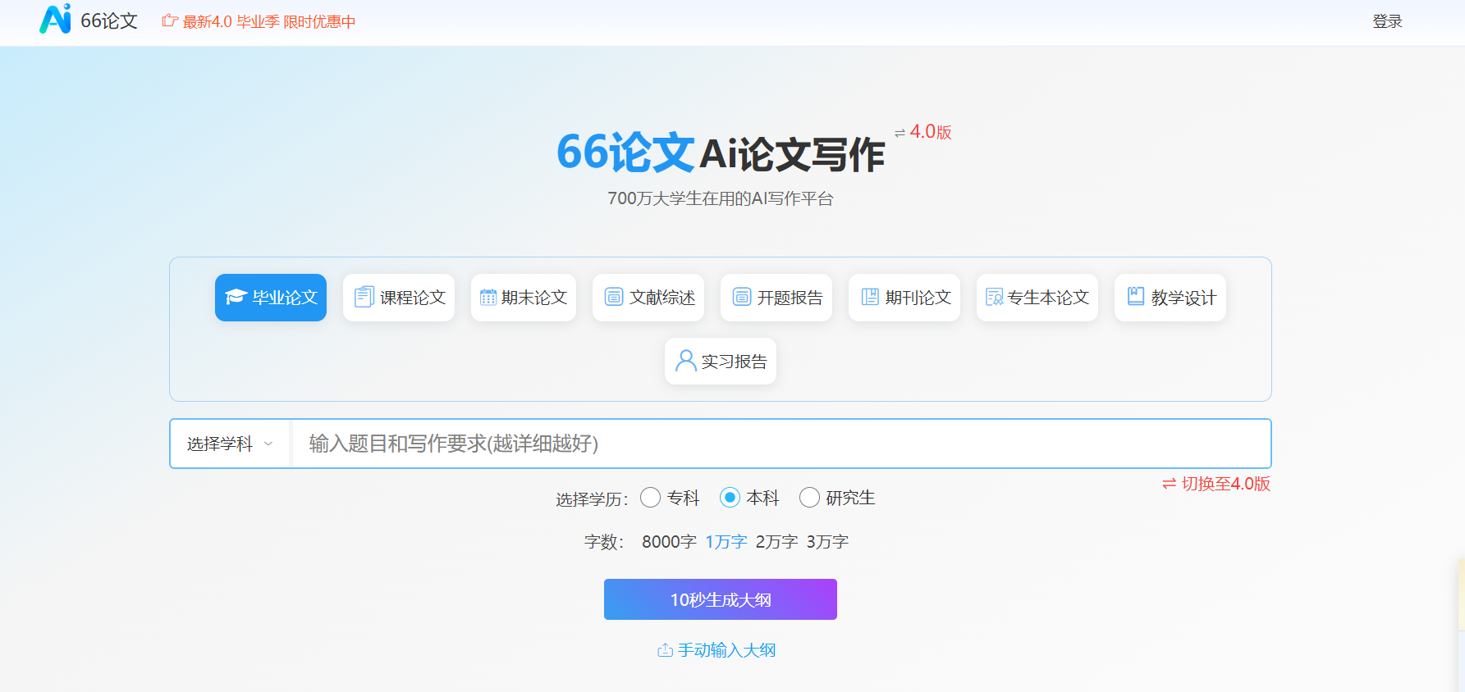
Task: Open the 选择学科 subject dropdown
Action: pyautogui.click(x=230, y=444)
